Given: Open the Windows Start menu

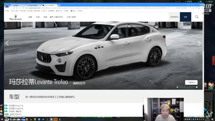Looking at the screenshot, I should (2, 119).
